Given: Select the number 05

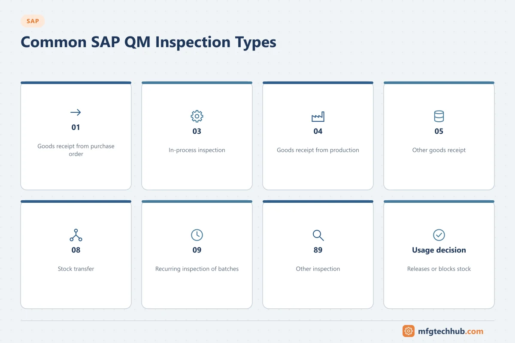Looking at the screenshot, I should 439,131.
